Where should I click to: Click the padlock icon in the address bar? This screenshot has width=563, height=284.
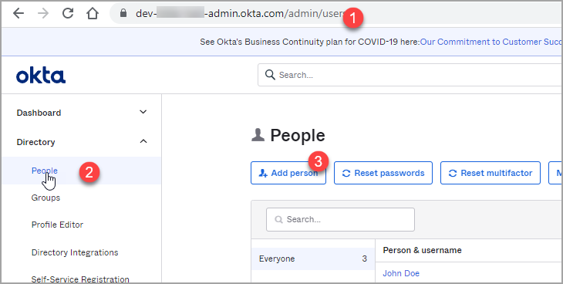(x=123, y=13)
